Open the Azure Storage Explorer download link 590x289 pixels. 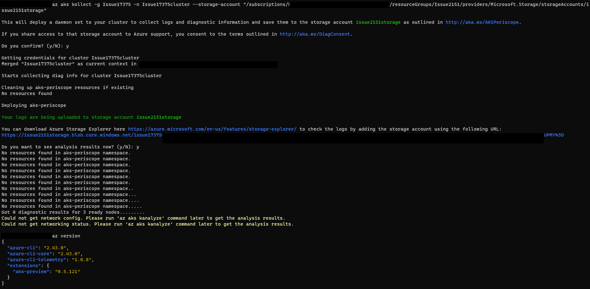click(x=212, y=129)
